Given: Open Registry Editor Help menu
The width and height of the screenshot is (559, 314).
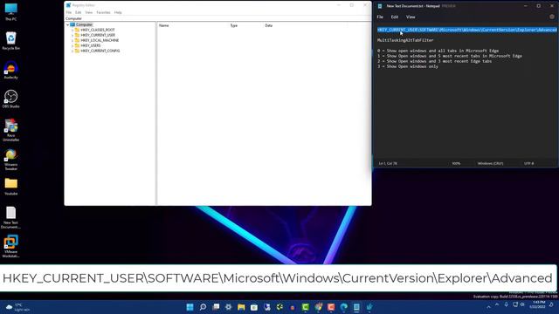Looking at the screenshot, I should click(x=118, y=12).
